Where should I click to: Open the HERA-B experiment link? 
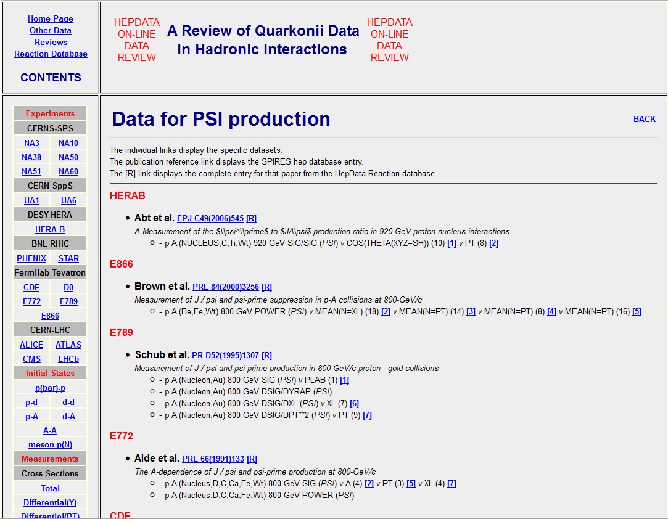coord(50,230)
